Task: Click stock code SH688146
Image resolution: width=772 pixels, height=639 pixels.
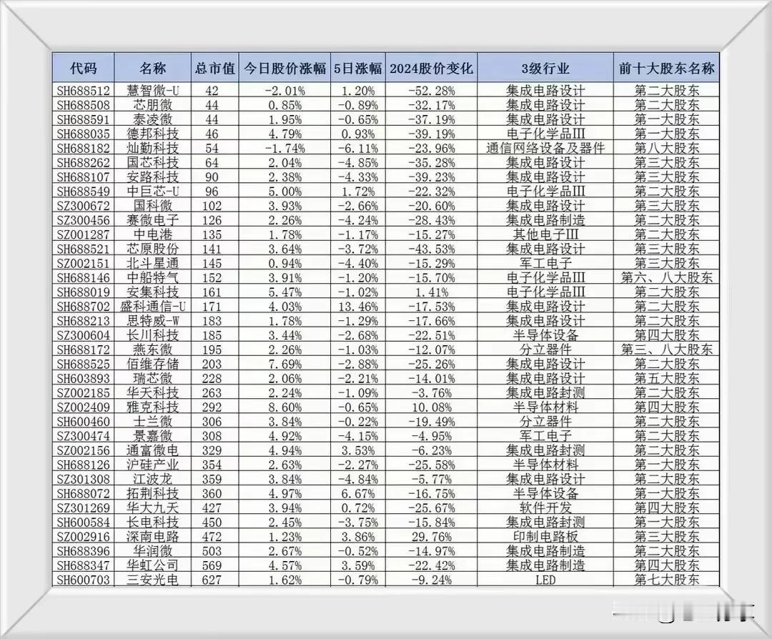Action: coord(83,277)
